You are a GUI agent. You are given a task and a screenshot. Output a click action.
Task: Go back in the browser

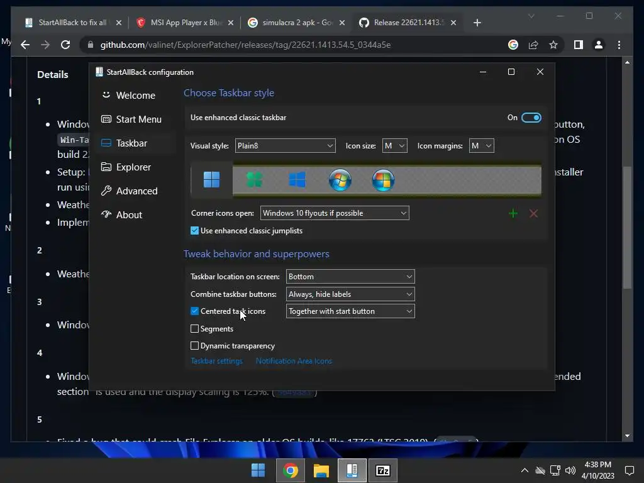pos(25,45)
